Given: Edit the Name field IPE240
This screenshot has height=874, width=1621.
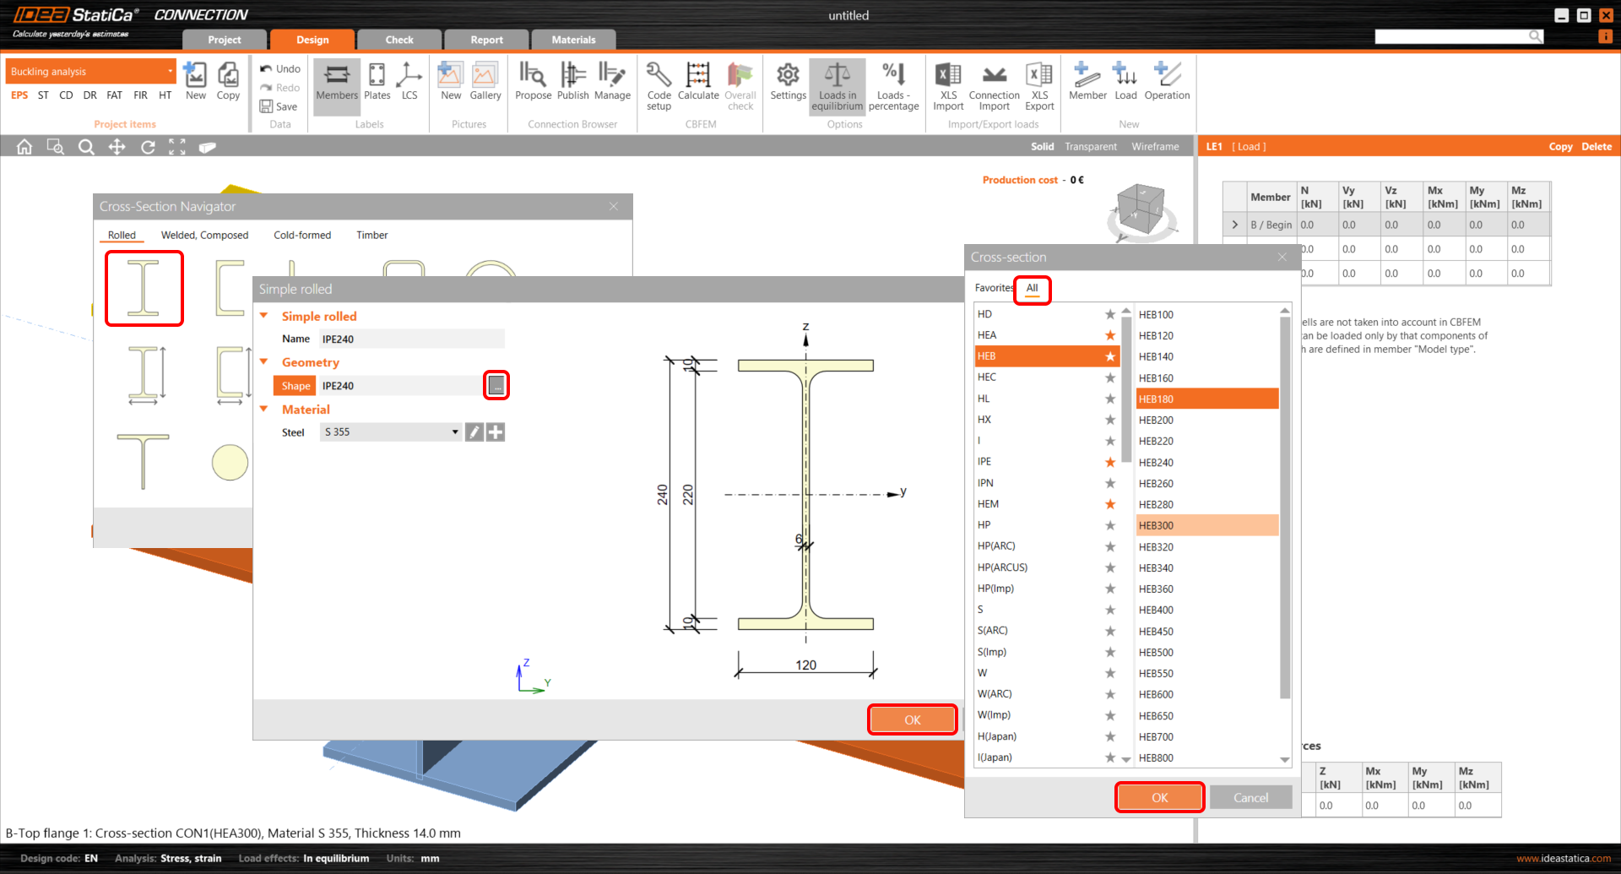Looking at the screenshot, I should coord(412,339).
